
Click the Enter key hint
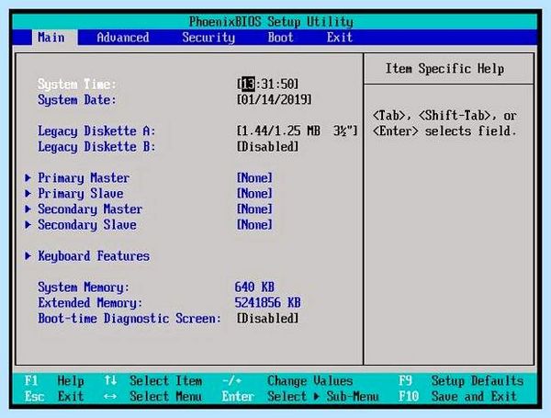pos(238,397)
